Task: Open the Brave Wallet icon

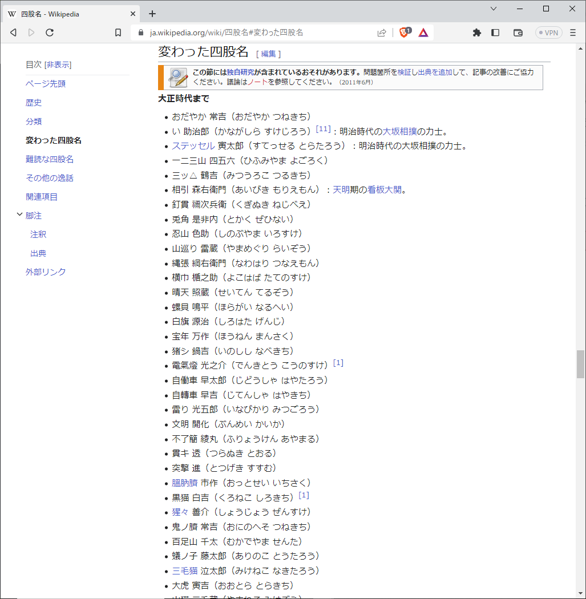Action: coord(518,33)
